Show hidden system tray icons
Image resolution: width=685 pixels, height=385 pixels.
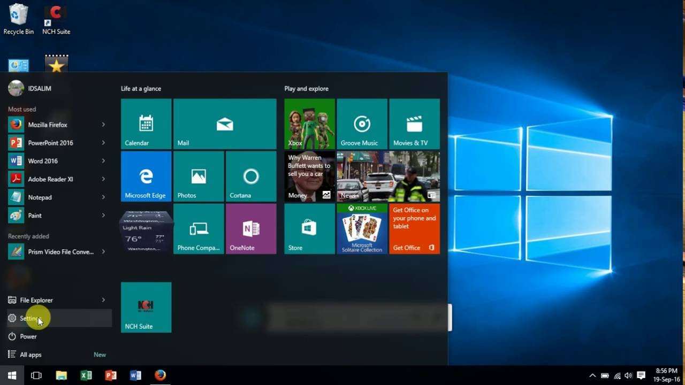click(592, 375)
